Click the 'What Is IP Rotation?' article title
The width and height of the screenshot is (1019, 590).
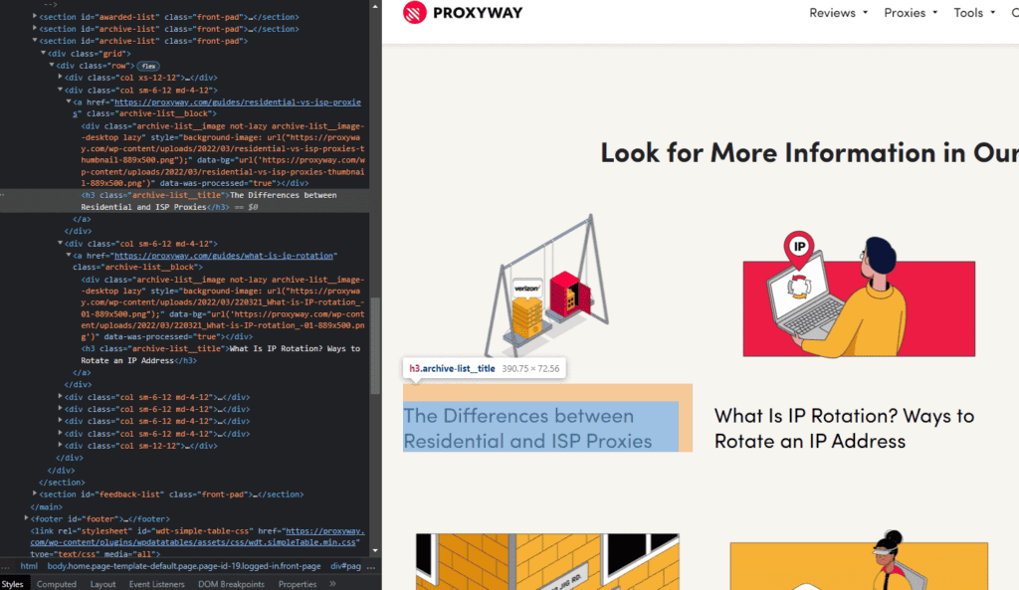(x=844, y=427)
